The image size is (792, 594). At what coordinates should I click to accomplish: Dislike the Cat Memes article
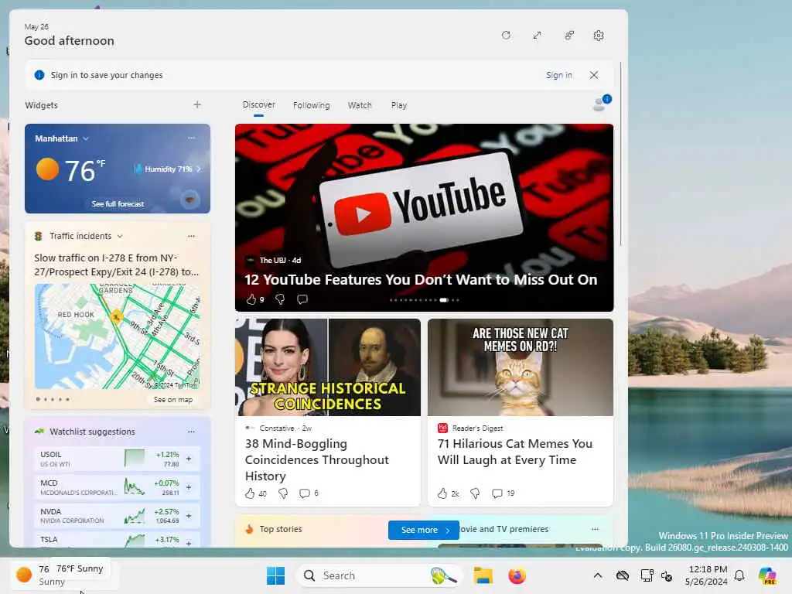pyautogui.click(x=475, y=493)
